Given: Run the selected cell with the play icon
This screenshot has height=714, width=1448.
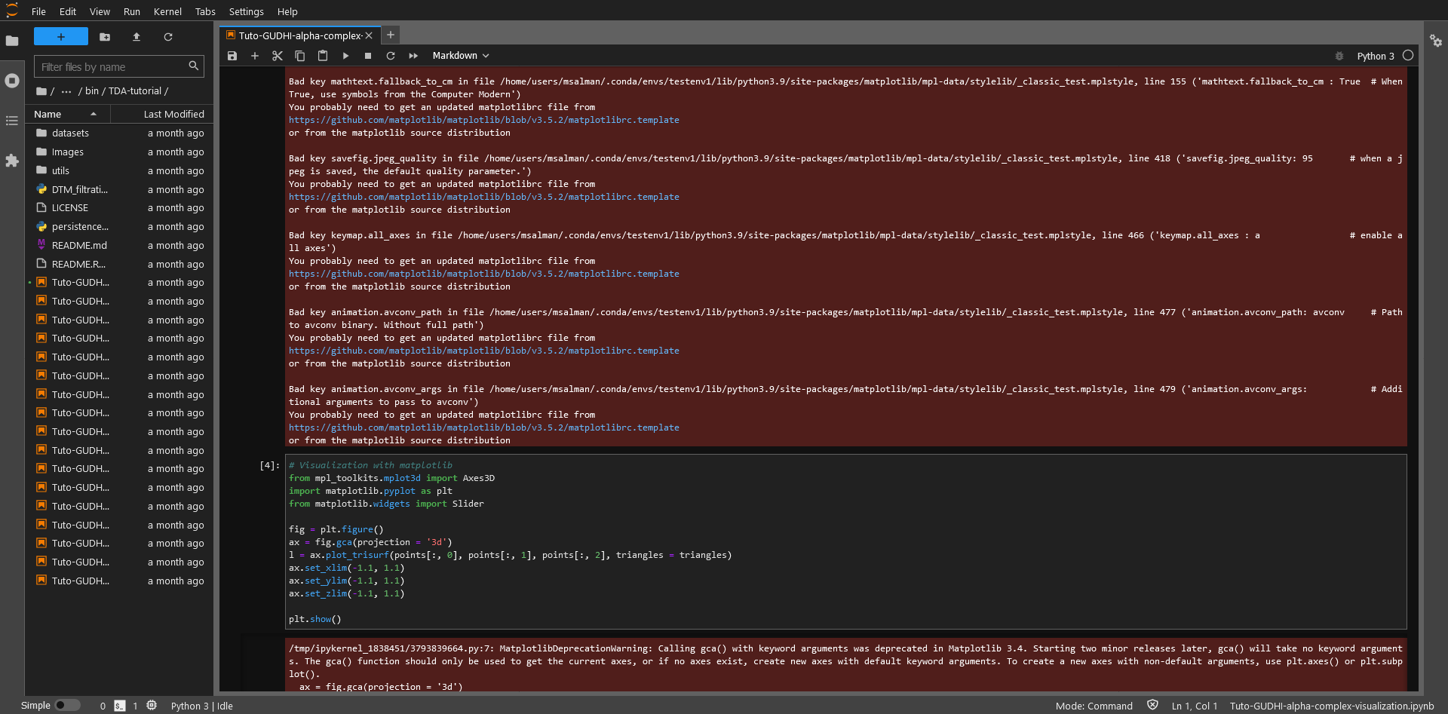Looking at the screenshot, I should (x=345, y=56).
